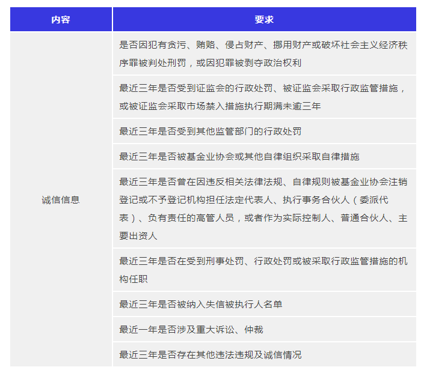Select the row about 基金业协会 自律措施
The width and height of the screenshot is (424, 373).
pyautogui.click(x=239, y=156)
